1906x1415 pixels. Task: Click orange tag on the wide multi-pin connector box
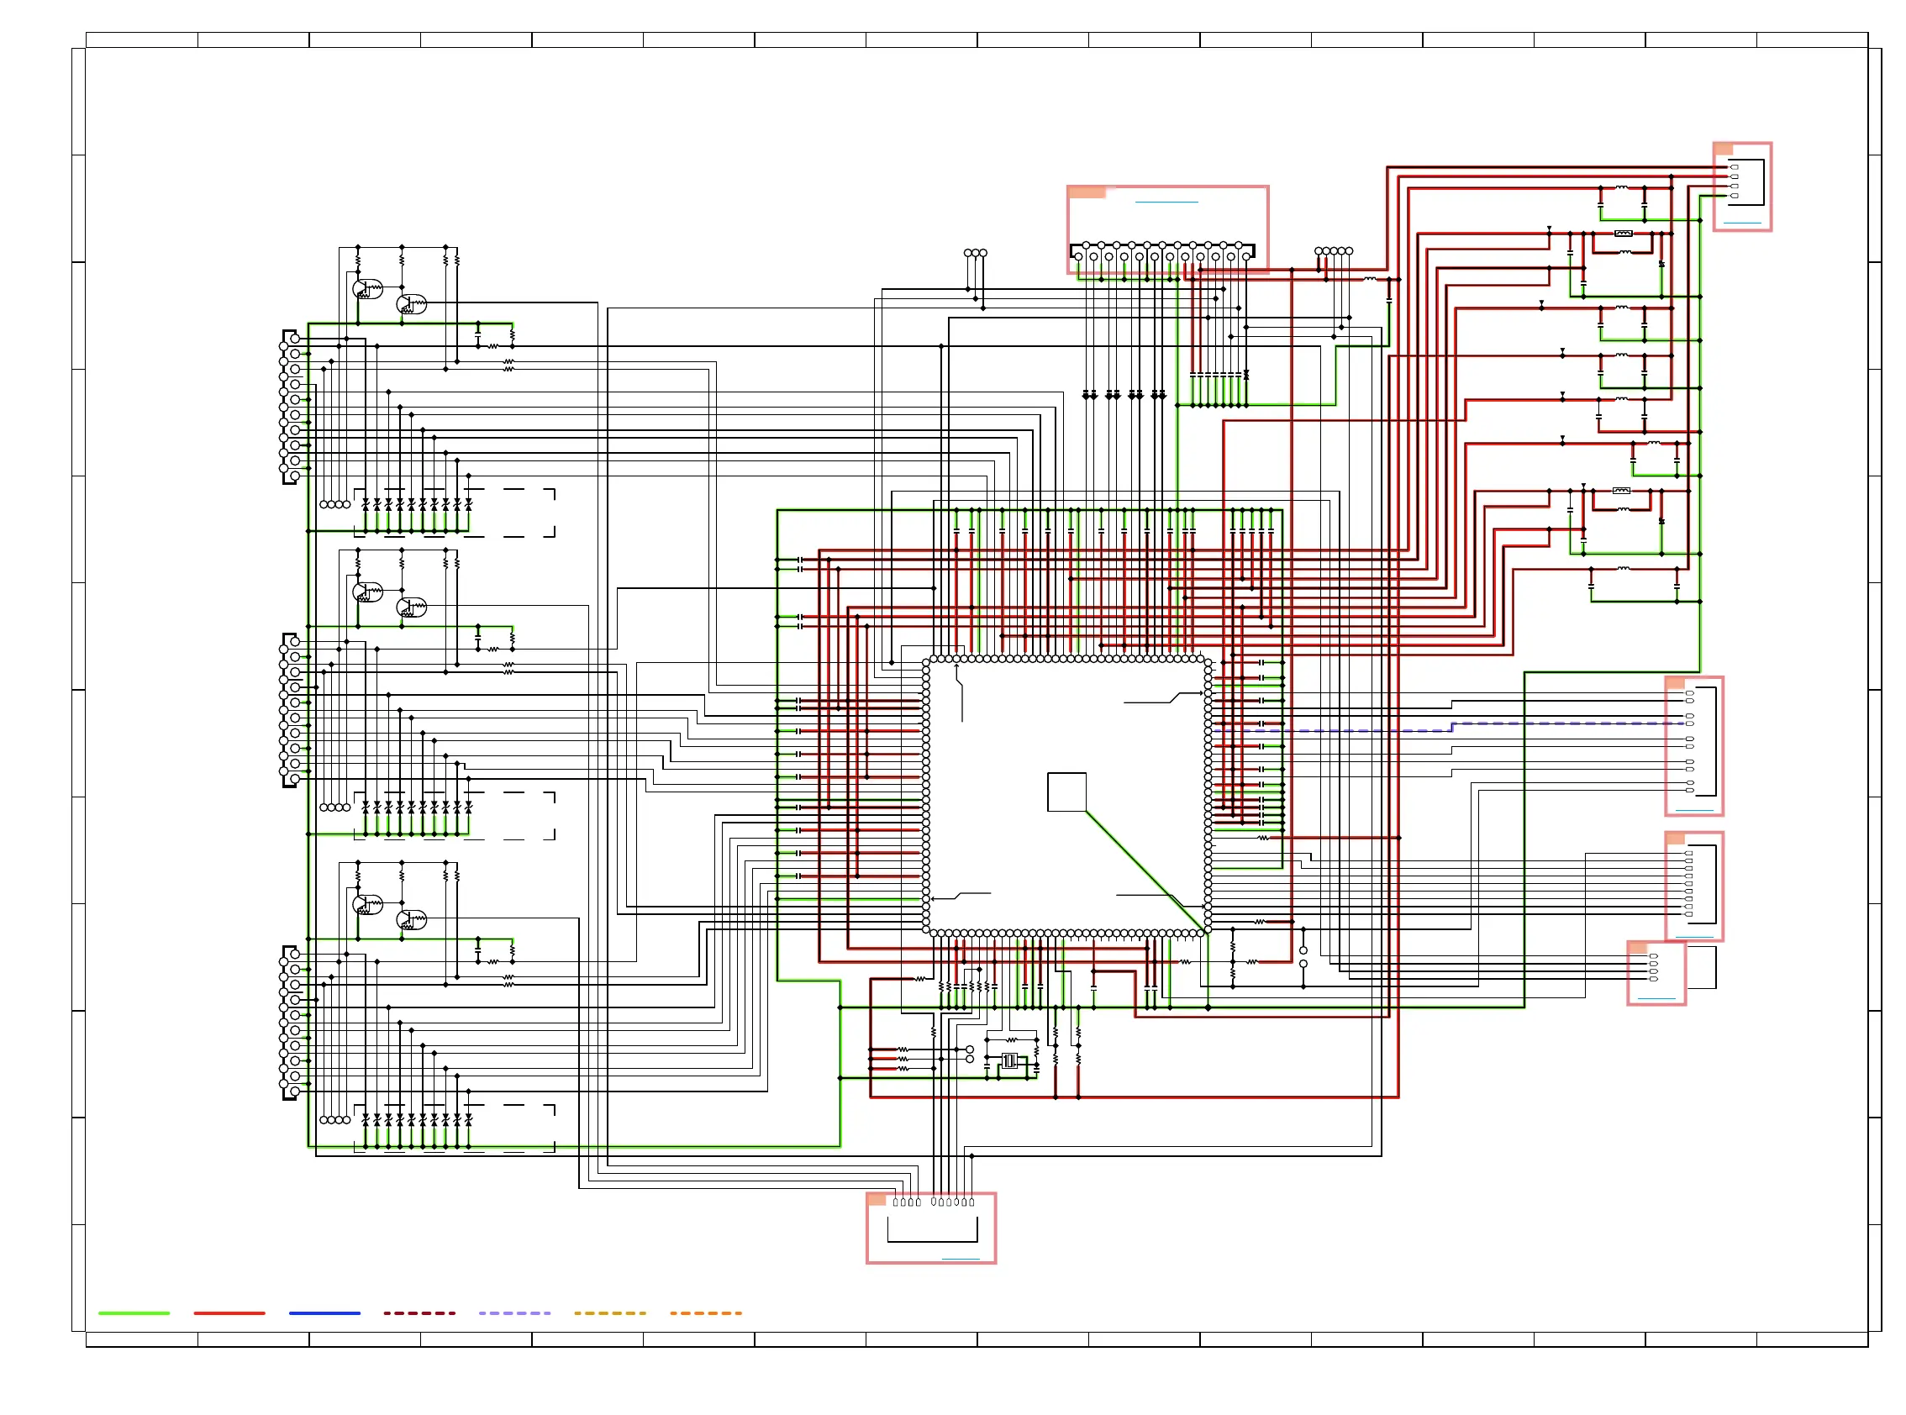click(1087, 192)
